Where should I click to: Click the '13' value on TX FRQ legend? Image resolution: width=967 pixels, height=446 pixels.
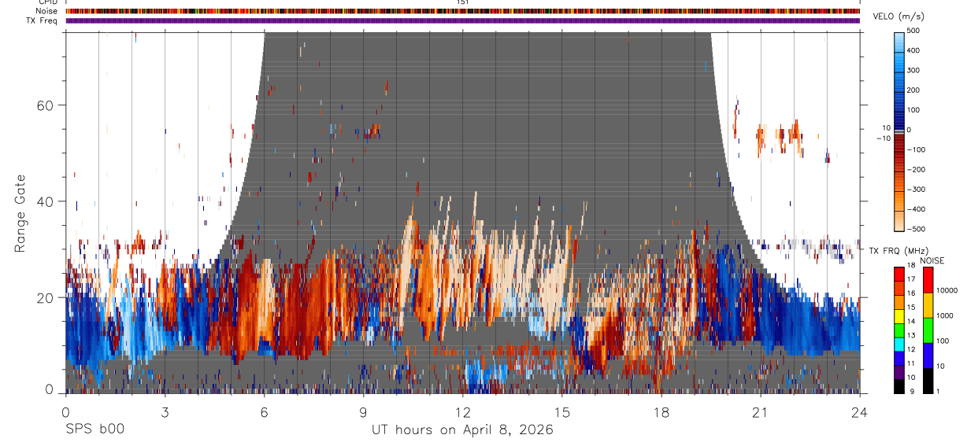tap(911, 336)
